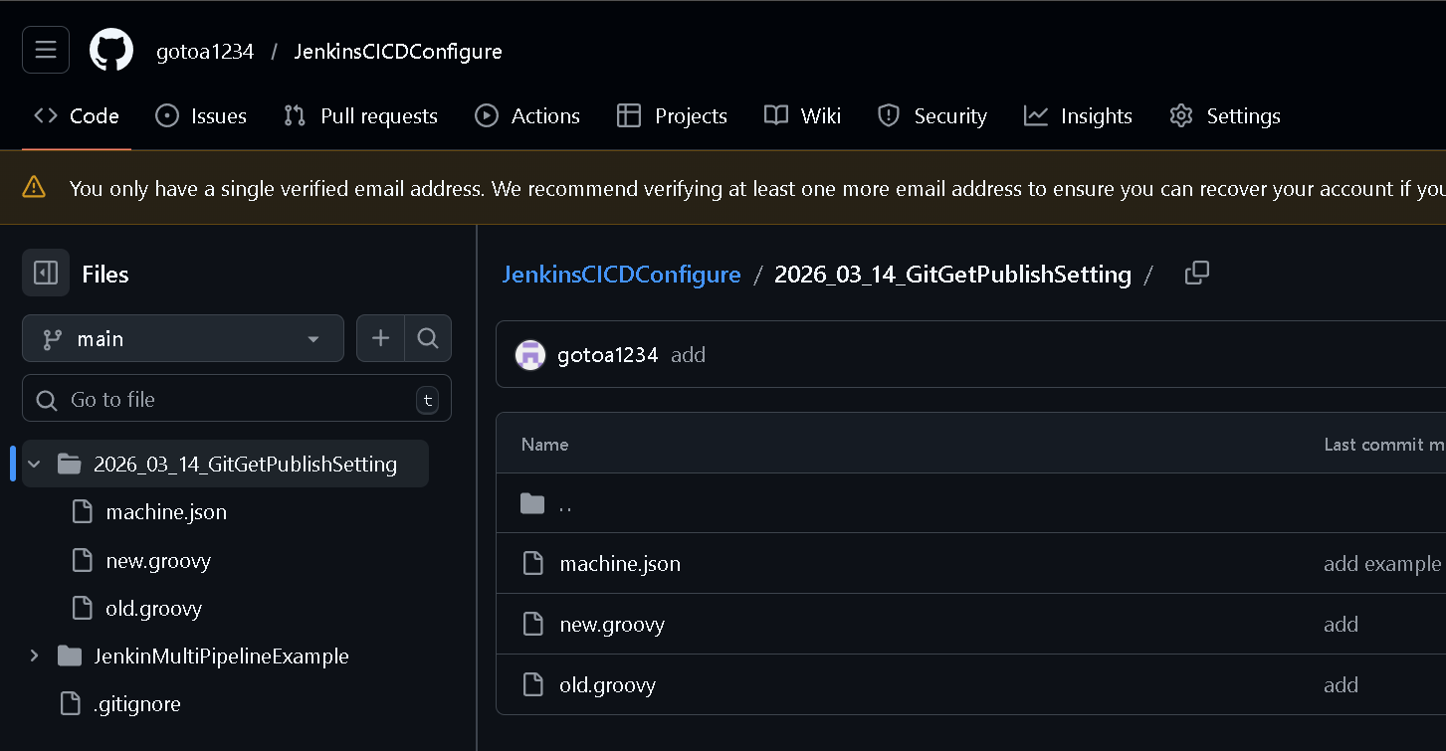Collapse the 2026_03_14_GitGetPublishSetting folder

click(x=35, y=465)
